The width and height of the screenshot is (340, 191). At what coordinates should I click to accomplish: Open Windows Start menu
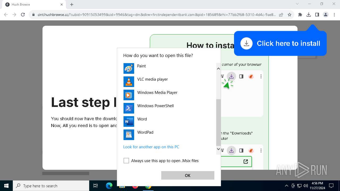[x=6, y=186]
